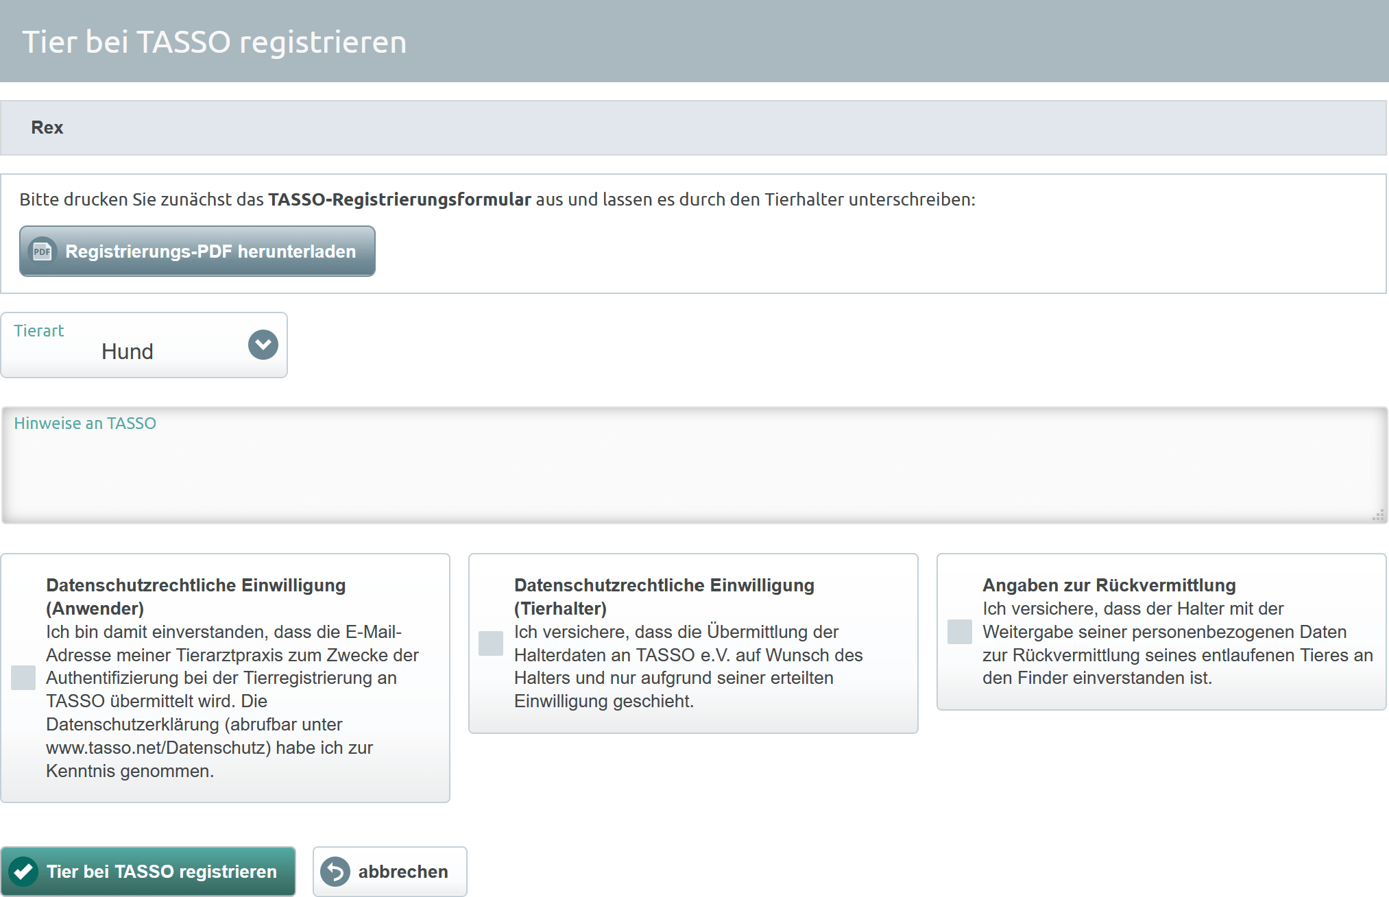Tick the Datenschutzrechtliche Einwilligung (Tierhalter) checkbox
Image resolution: width=1389 pixels, height=897 pixels.
pos(491,643)
